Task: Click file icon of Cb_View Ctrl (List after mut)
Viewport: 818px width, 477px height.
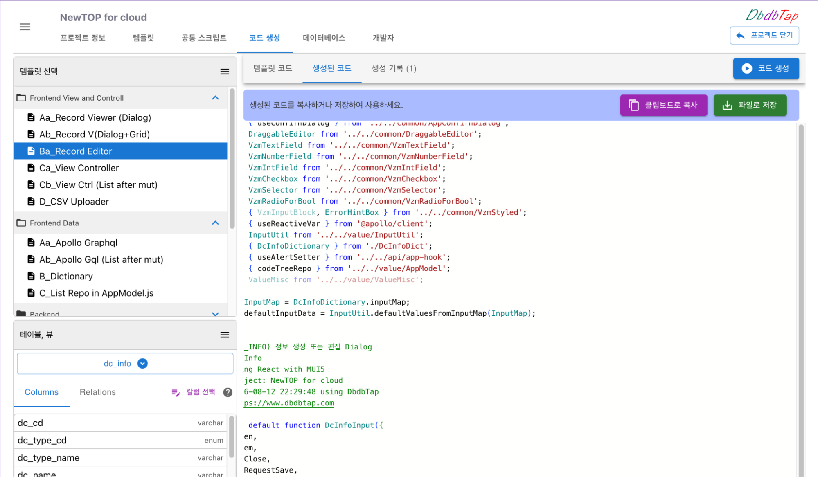Action: pyautogui.click(x=31, y=185)
